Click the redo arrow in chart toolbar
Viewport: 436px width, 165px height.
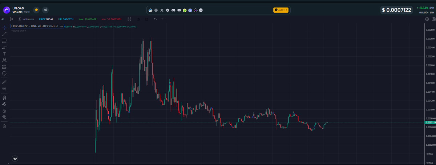coord(162,19)
